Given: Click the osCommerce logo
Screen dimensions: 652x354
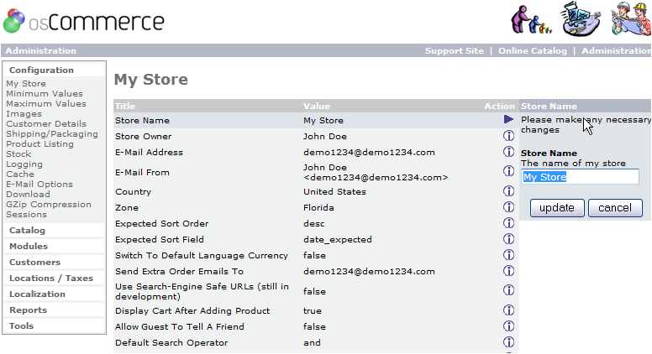Looking at the screenshot, I should [84, 21].
